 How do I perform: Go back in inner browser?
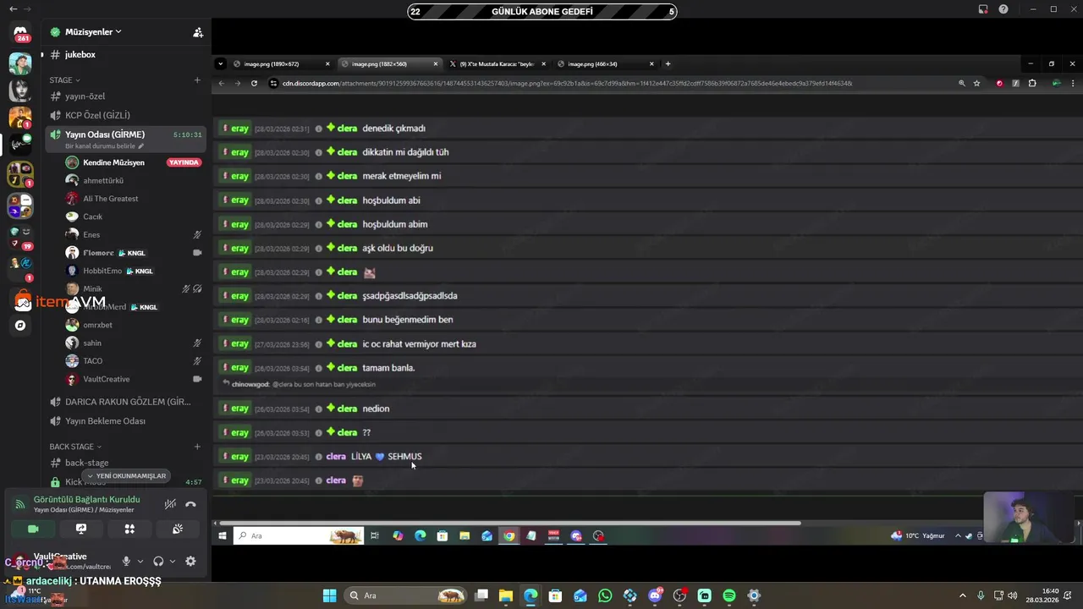click(222, 84)
